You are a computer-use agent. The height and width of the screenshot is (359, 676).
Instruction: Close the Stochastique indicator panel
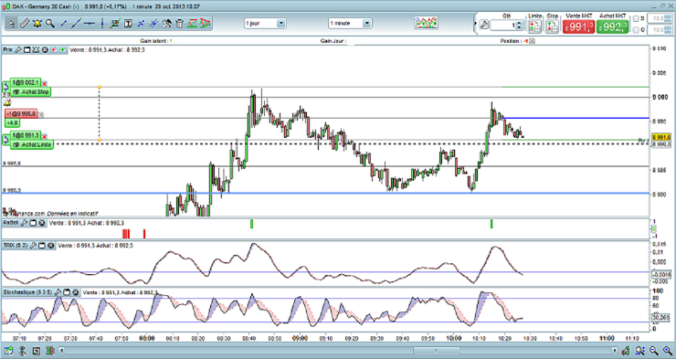tap(76, 292)
